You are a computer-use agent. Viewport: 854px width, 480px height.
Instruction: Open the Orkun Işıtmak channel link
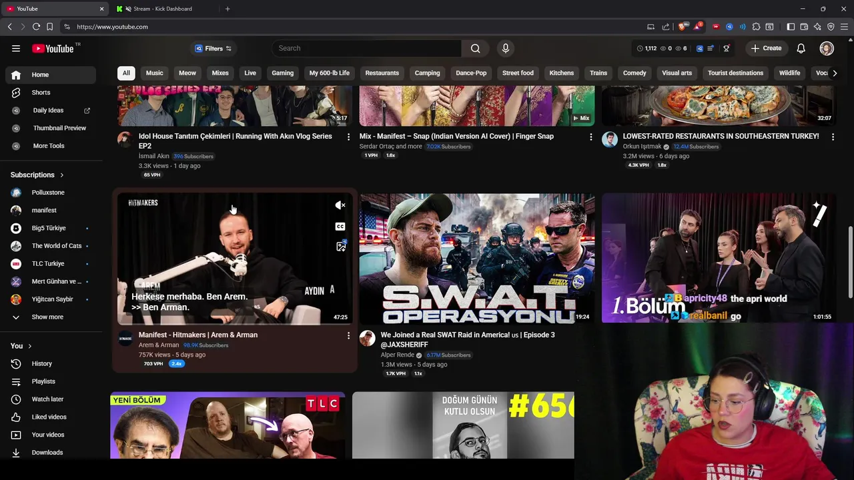(x=642, y=147)
